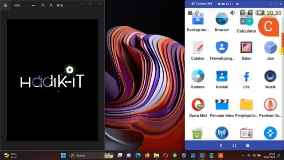The width and height of the screenshot is (284, 160).
Task: Zoom out the image in Photos viewer
Action: (43, 5)
